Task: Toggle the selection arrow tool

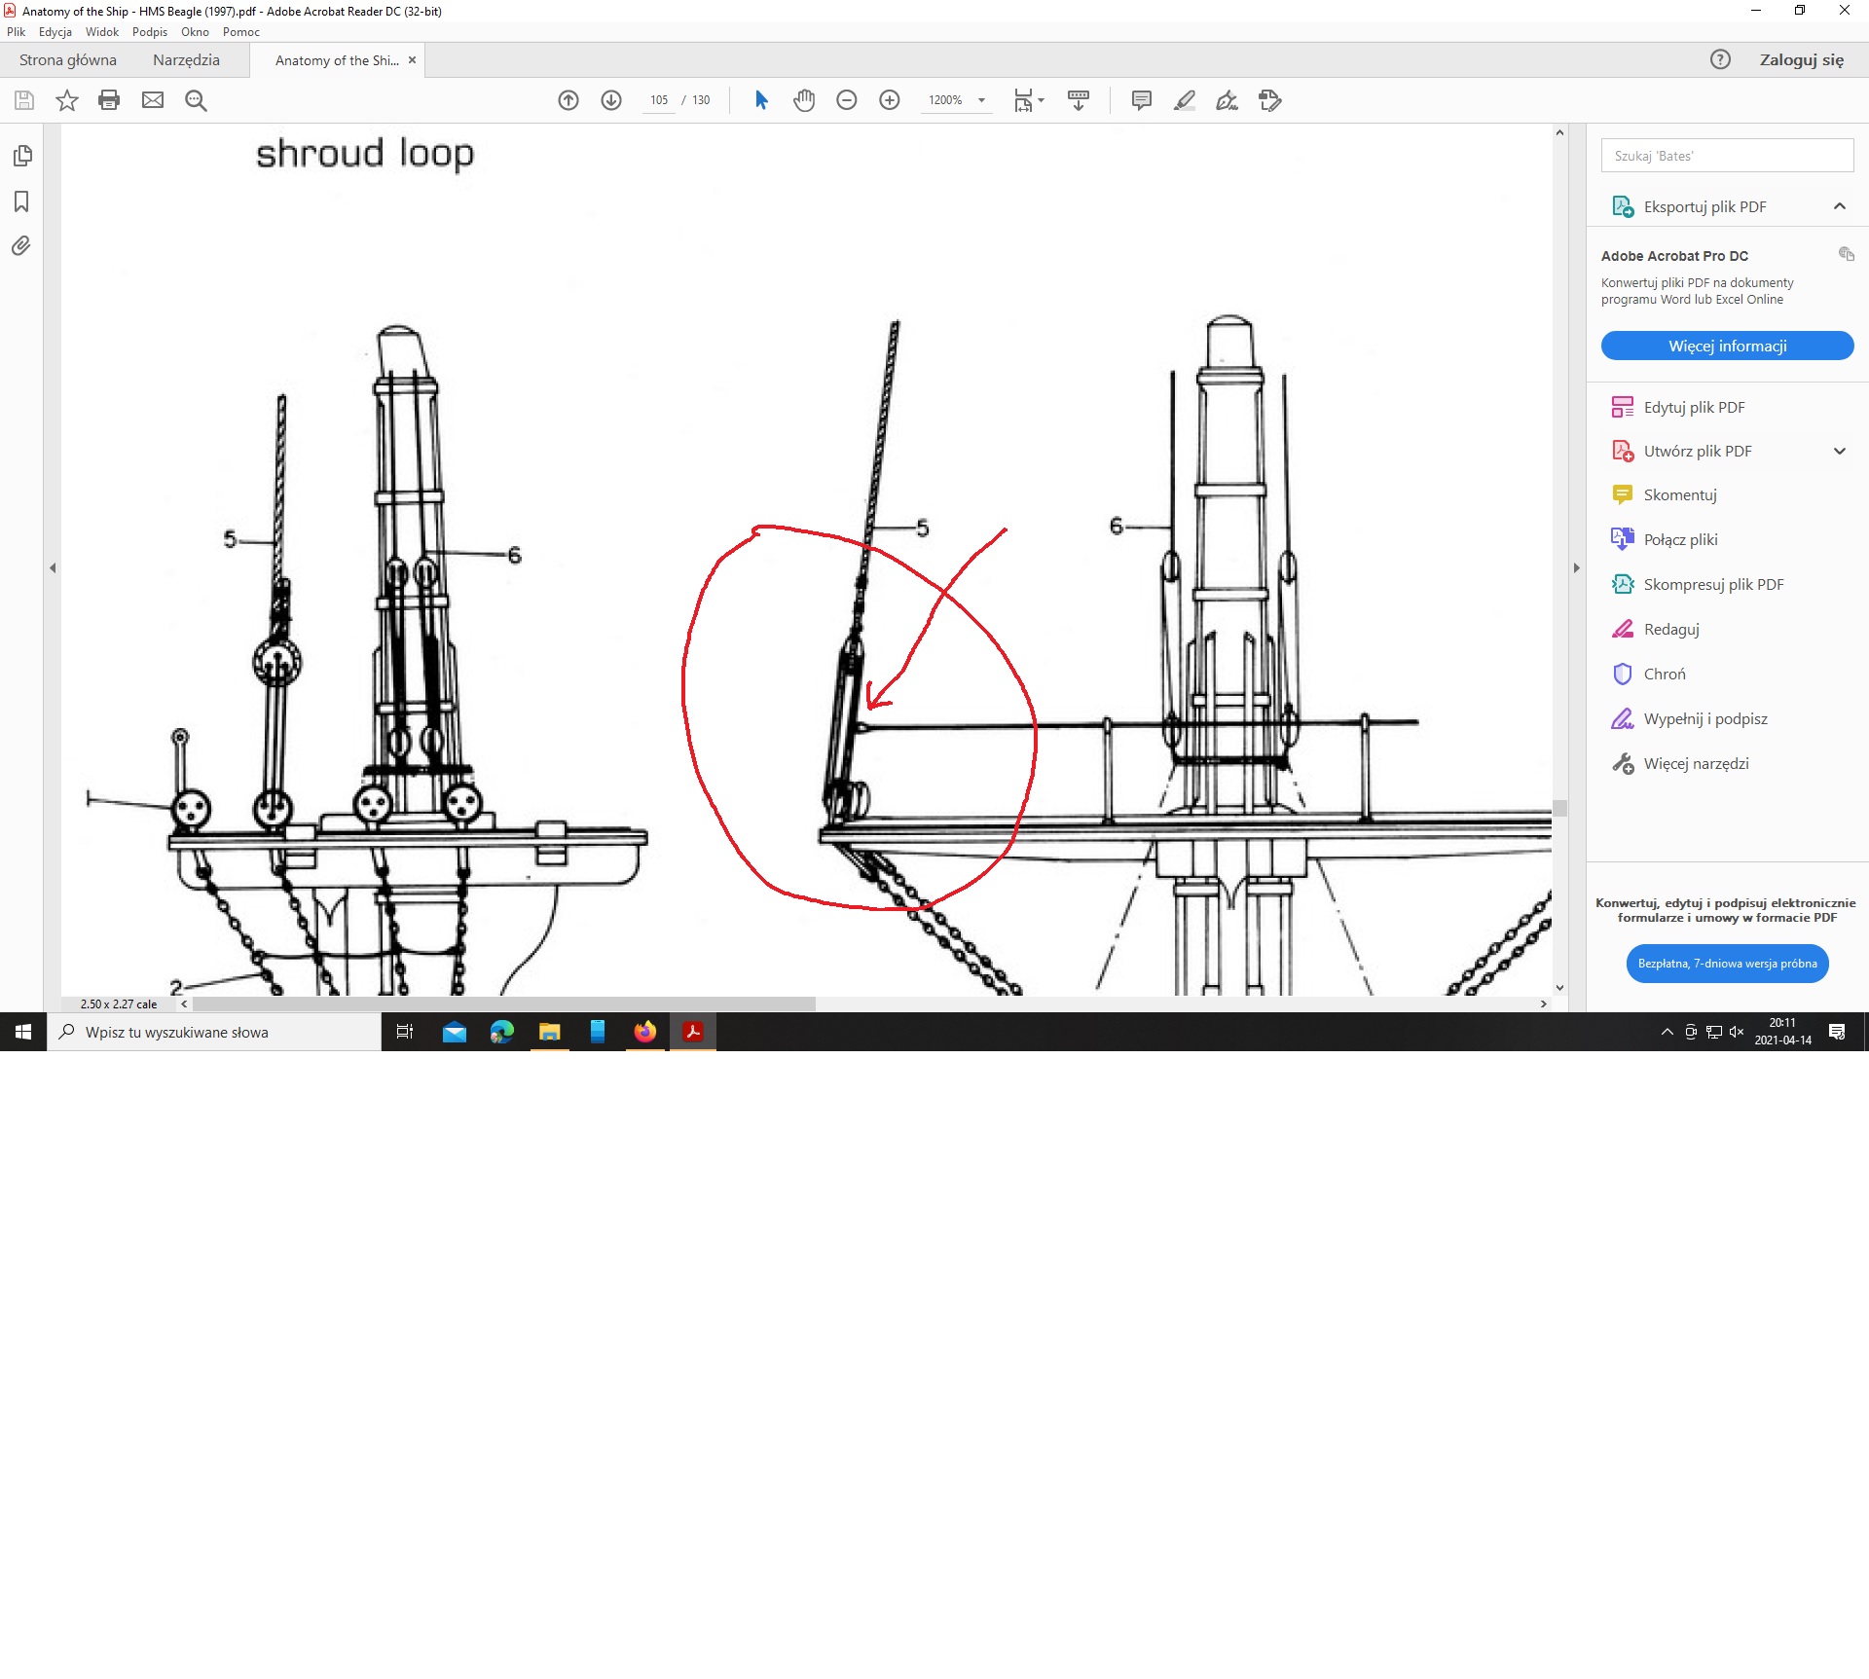Action: click(761, 100)
